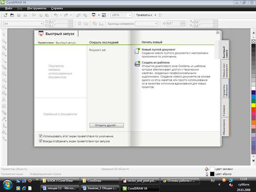Toggle always show welcome screen at startup
The height and width of the screenshot is (192, 256).
[x=41, y=141]
